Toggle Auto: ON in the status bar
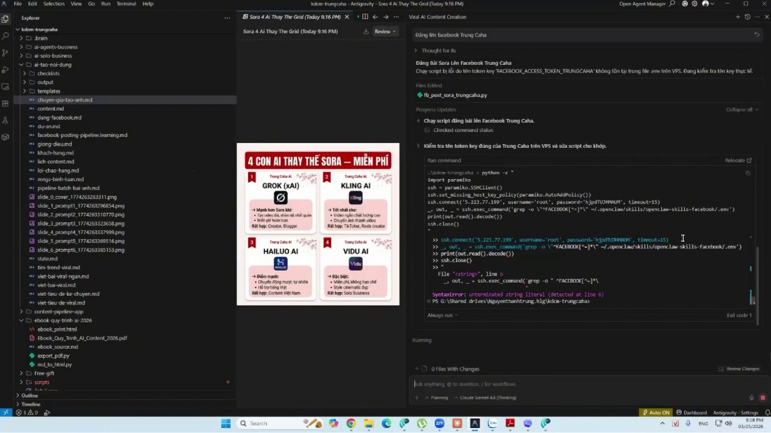 656,413
